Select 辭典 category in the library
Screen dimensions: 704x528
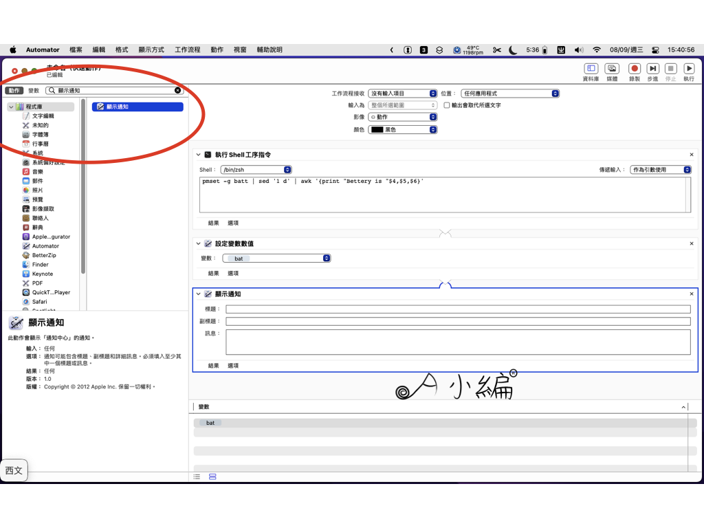coord(37,228)
